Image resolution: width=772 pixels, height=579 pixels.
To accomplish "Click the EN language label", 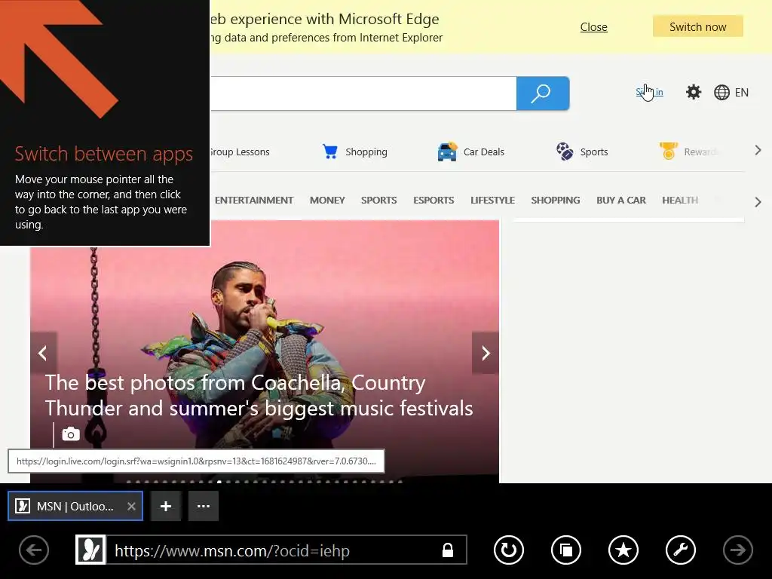I will pyautogui.click(x=742, y=93).
